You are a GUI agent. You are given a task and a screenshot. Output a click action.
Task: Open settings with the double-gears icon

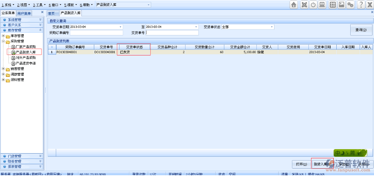pos(351,5)
